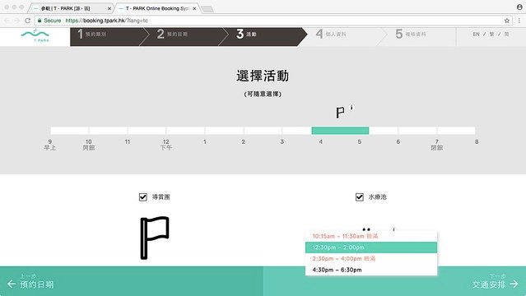526x296 pixels.
Task: Open a new browser tab
Action: tap(207, 9)
